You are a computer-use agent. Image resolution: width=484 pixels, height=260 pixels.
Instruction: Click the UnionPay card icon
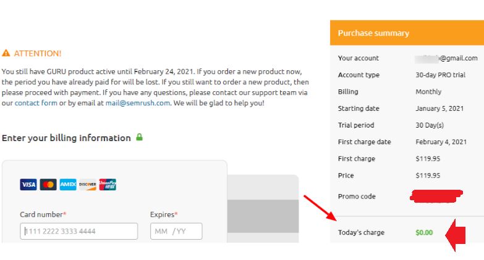(x=108, y=184)
